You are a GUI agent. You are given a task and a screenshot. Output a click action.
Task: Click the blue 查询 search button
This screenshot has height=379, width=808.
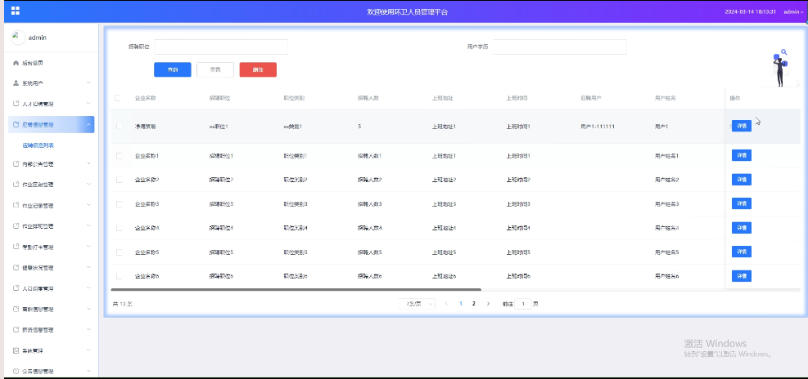click(173, 69)
